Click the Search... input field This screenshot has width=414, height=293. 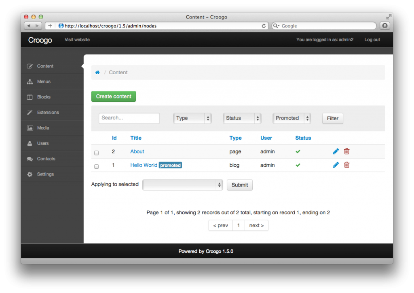click(129, 118)
